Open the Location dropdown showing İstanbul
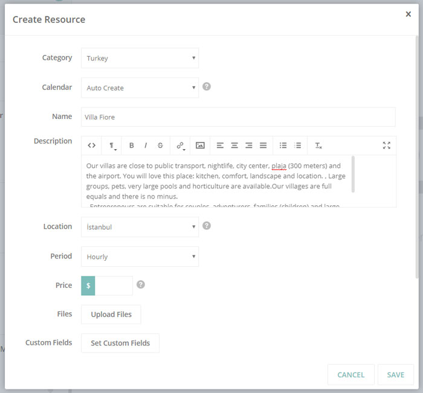Image resolution: width=423 pixels, height=393 pixels. pyautogui.click(x=140, y=227)
